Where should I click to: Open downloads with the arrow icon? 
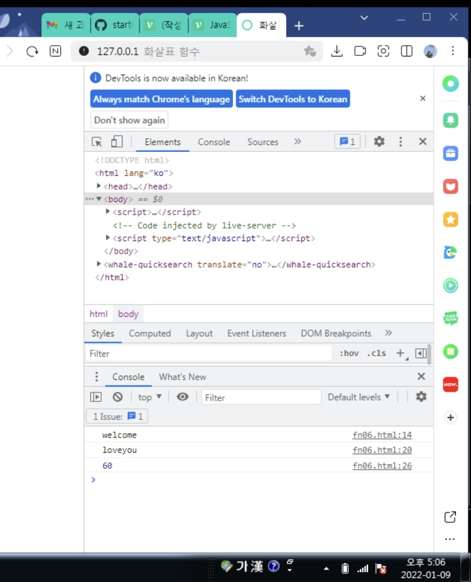(337, 51)
